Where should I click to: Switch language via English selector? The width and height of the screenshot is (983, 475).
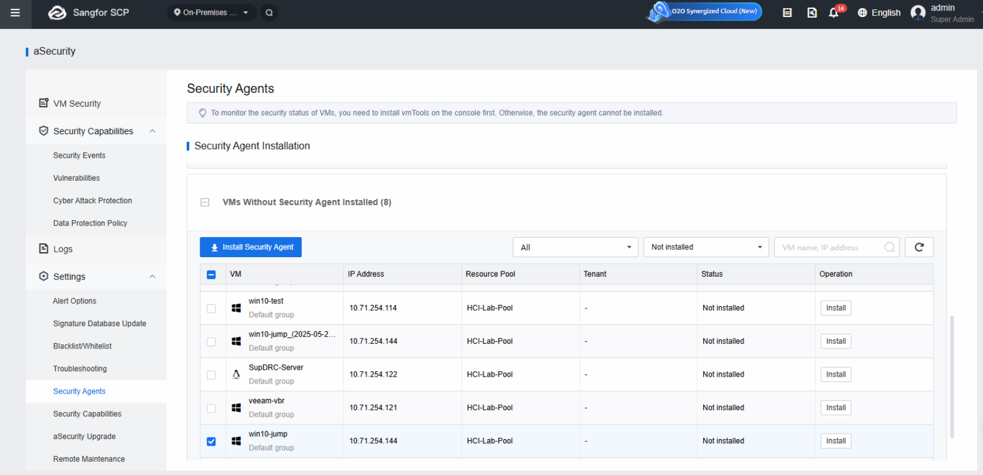coord(886,12)
